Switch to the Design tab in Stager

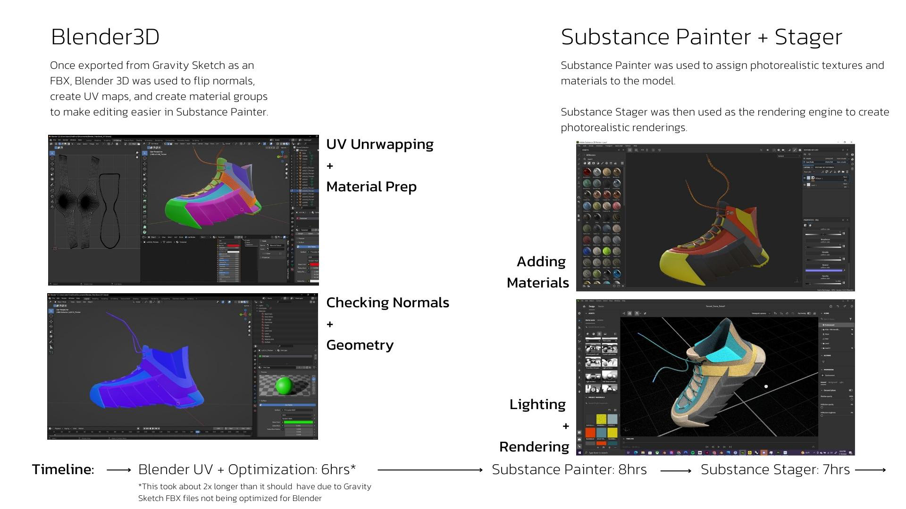point(592,306)
